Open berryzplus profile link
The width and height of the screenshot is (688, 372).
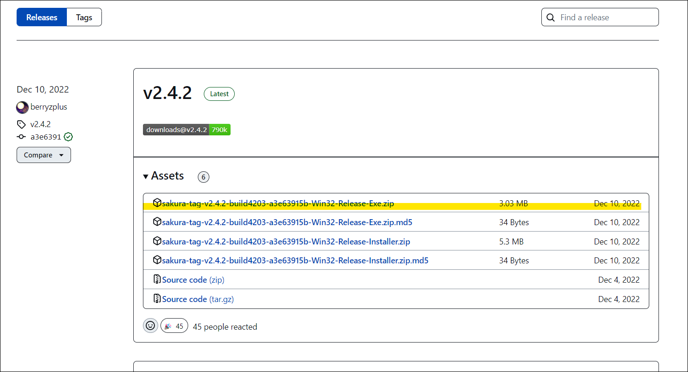49,107
